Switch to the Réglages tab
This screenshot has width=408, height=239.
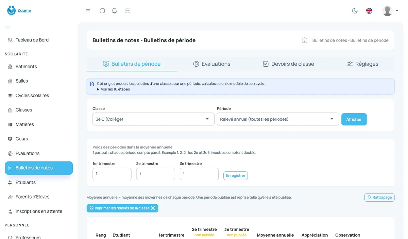point(362,64)
